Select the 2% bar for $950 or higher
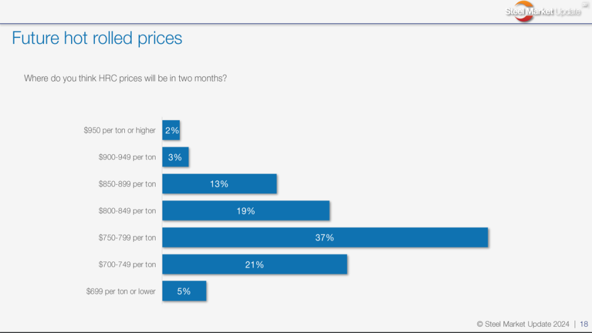This screenshot has height=333, width=592. 172,130
